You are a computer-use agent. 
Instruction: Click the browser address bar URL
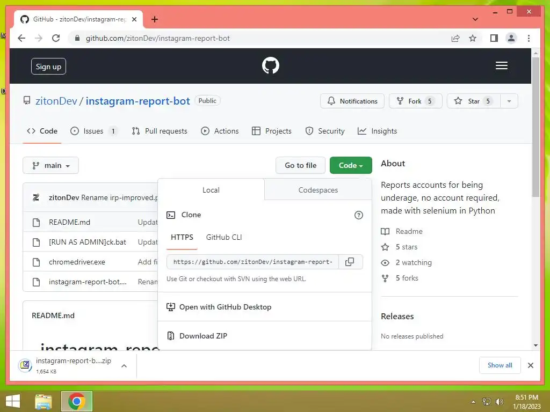coord(157,38)
